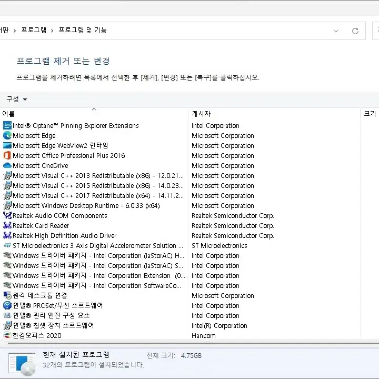
Task: Click the iaStorAC S... driver package icon
Action: [7, 265]
